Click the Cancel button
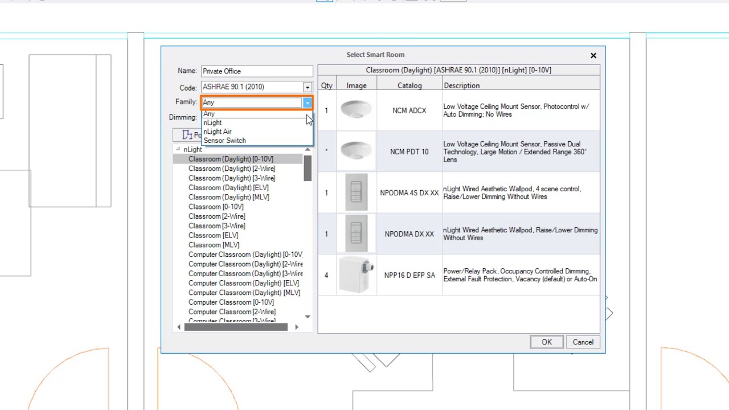729x410 pixels. pyautogui.click(x=583, y=342)
